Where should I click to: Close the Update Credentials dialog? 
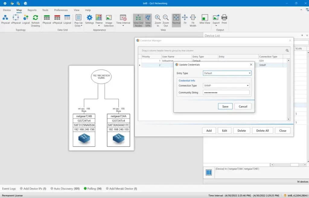pos(251,65)
